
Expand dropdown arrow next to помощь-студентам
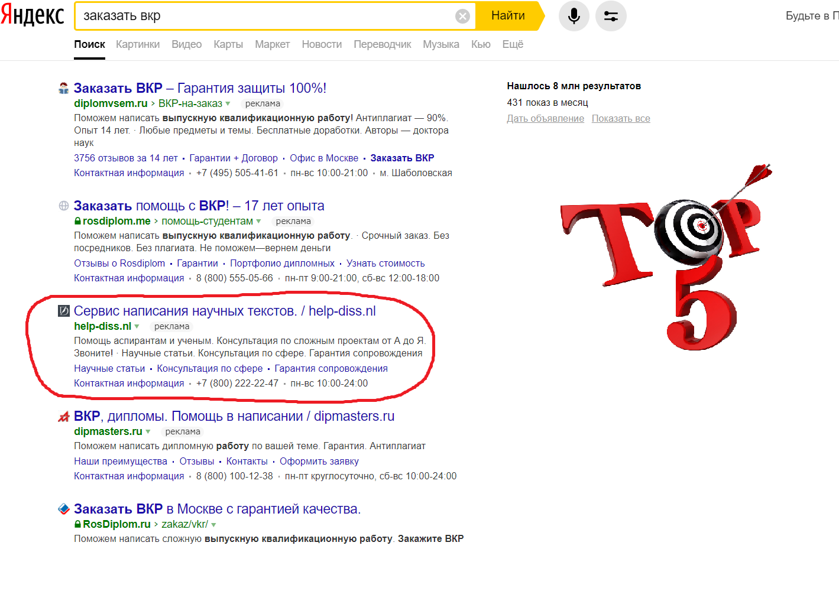258,221
